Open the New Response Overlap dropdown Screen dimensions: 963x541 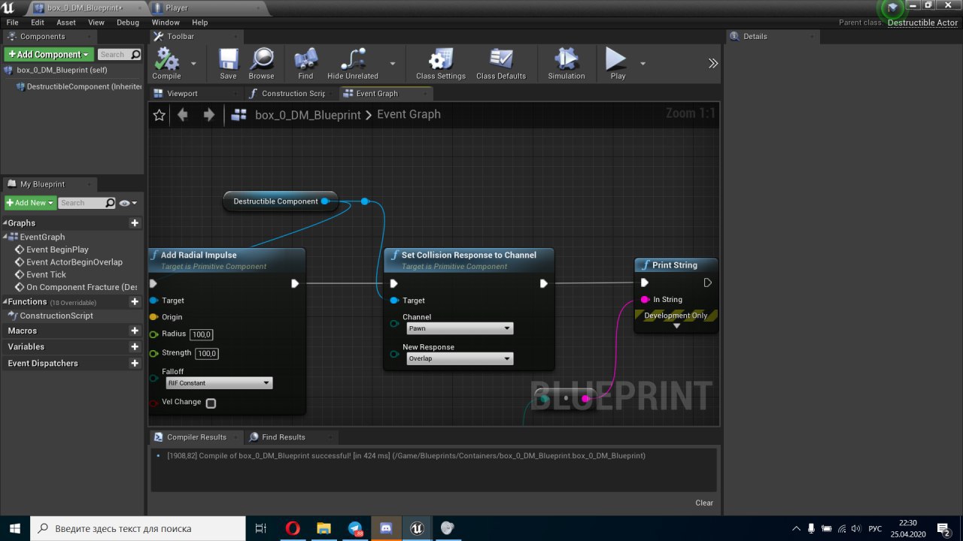[x=459, y=358]
